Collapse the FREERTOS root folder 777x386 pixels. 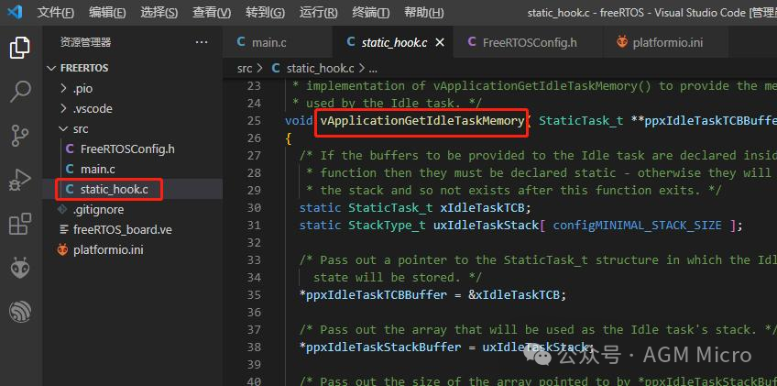click(84, 68)
